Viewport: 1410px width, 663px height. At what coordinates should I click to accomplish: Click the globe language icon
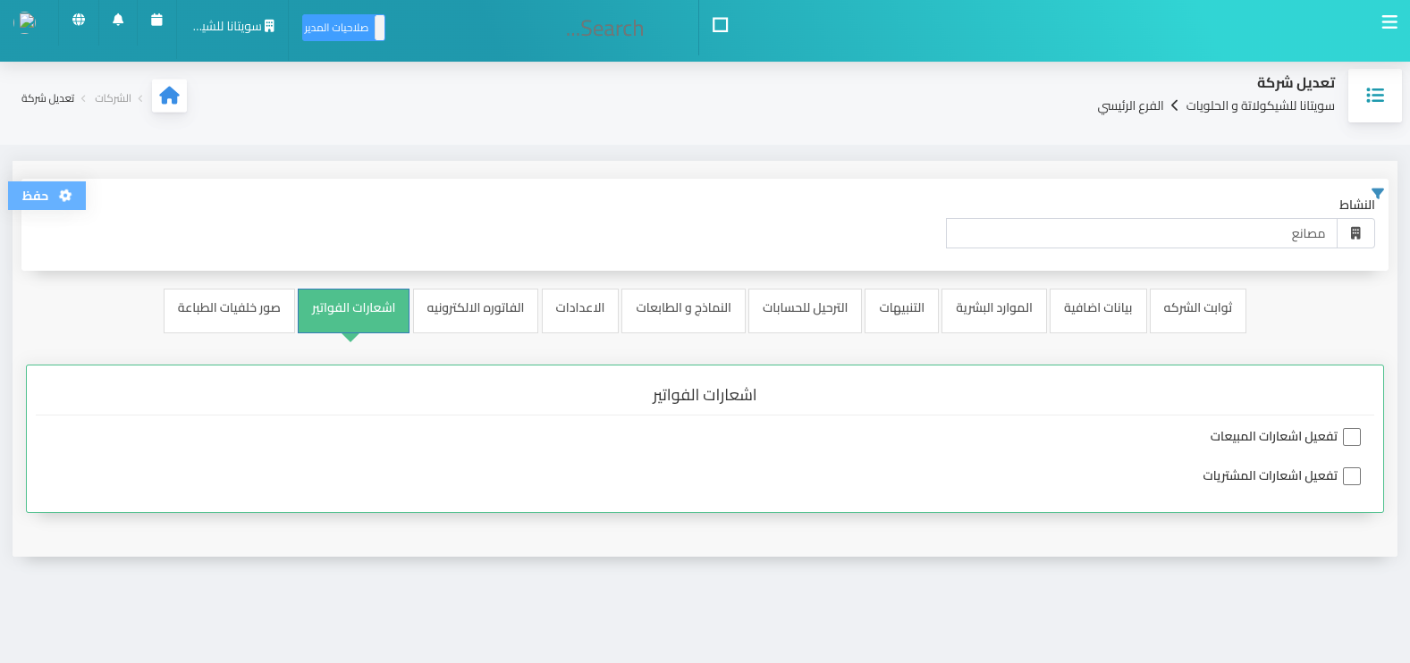point(79,20)
